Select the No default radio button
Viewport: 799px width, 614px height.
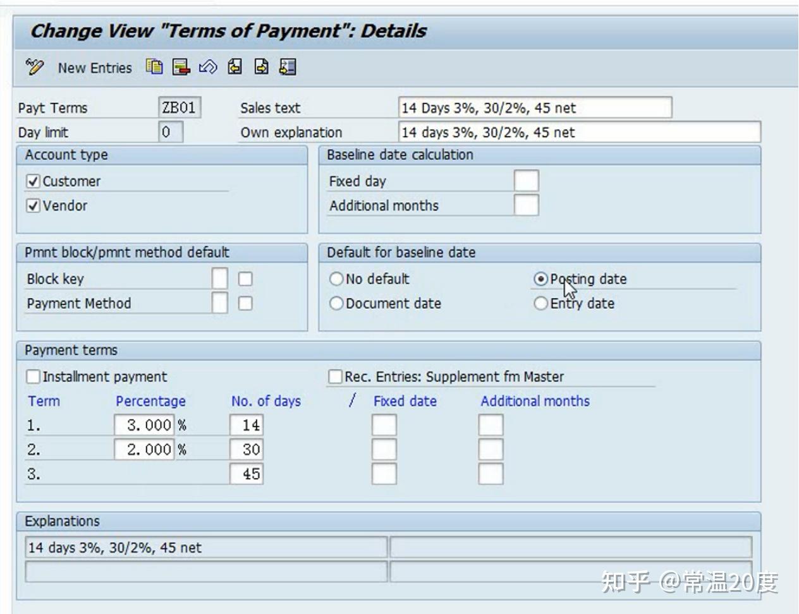336,279
